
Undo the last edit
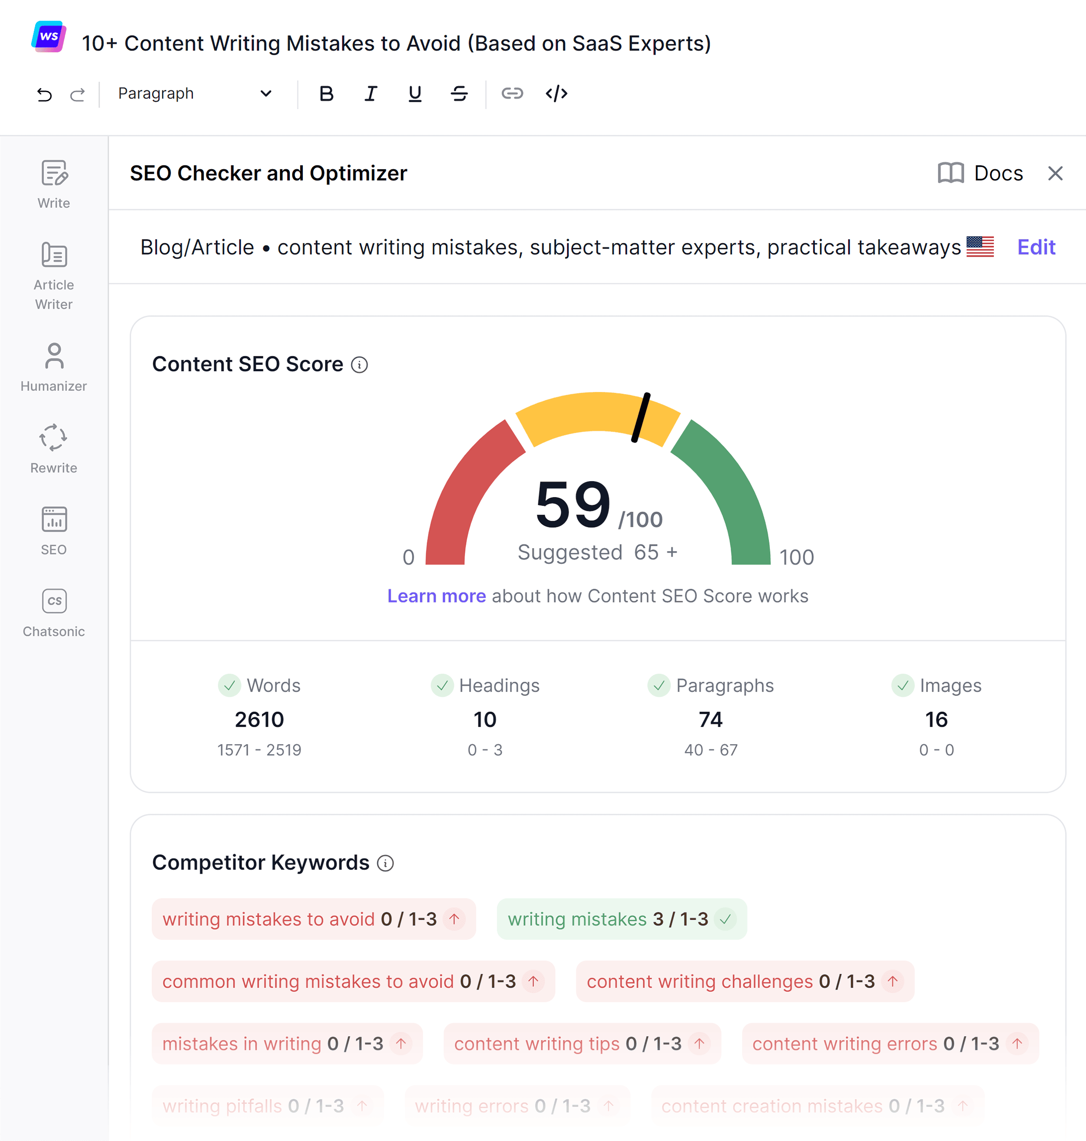tap(45, 93)
